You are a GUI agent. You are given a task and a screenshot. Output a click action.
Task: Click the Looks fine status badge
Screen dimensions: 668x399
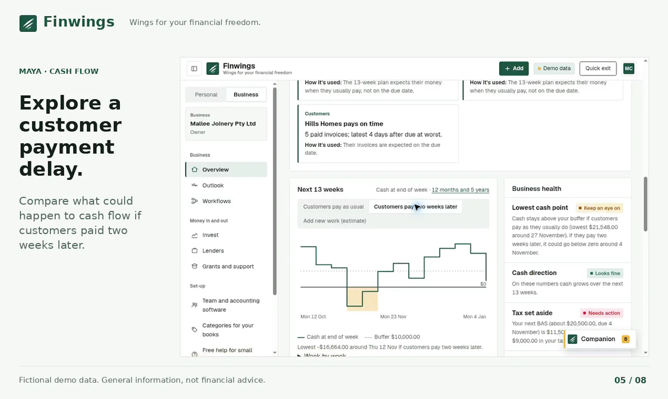pos(605,274)
